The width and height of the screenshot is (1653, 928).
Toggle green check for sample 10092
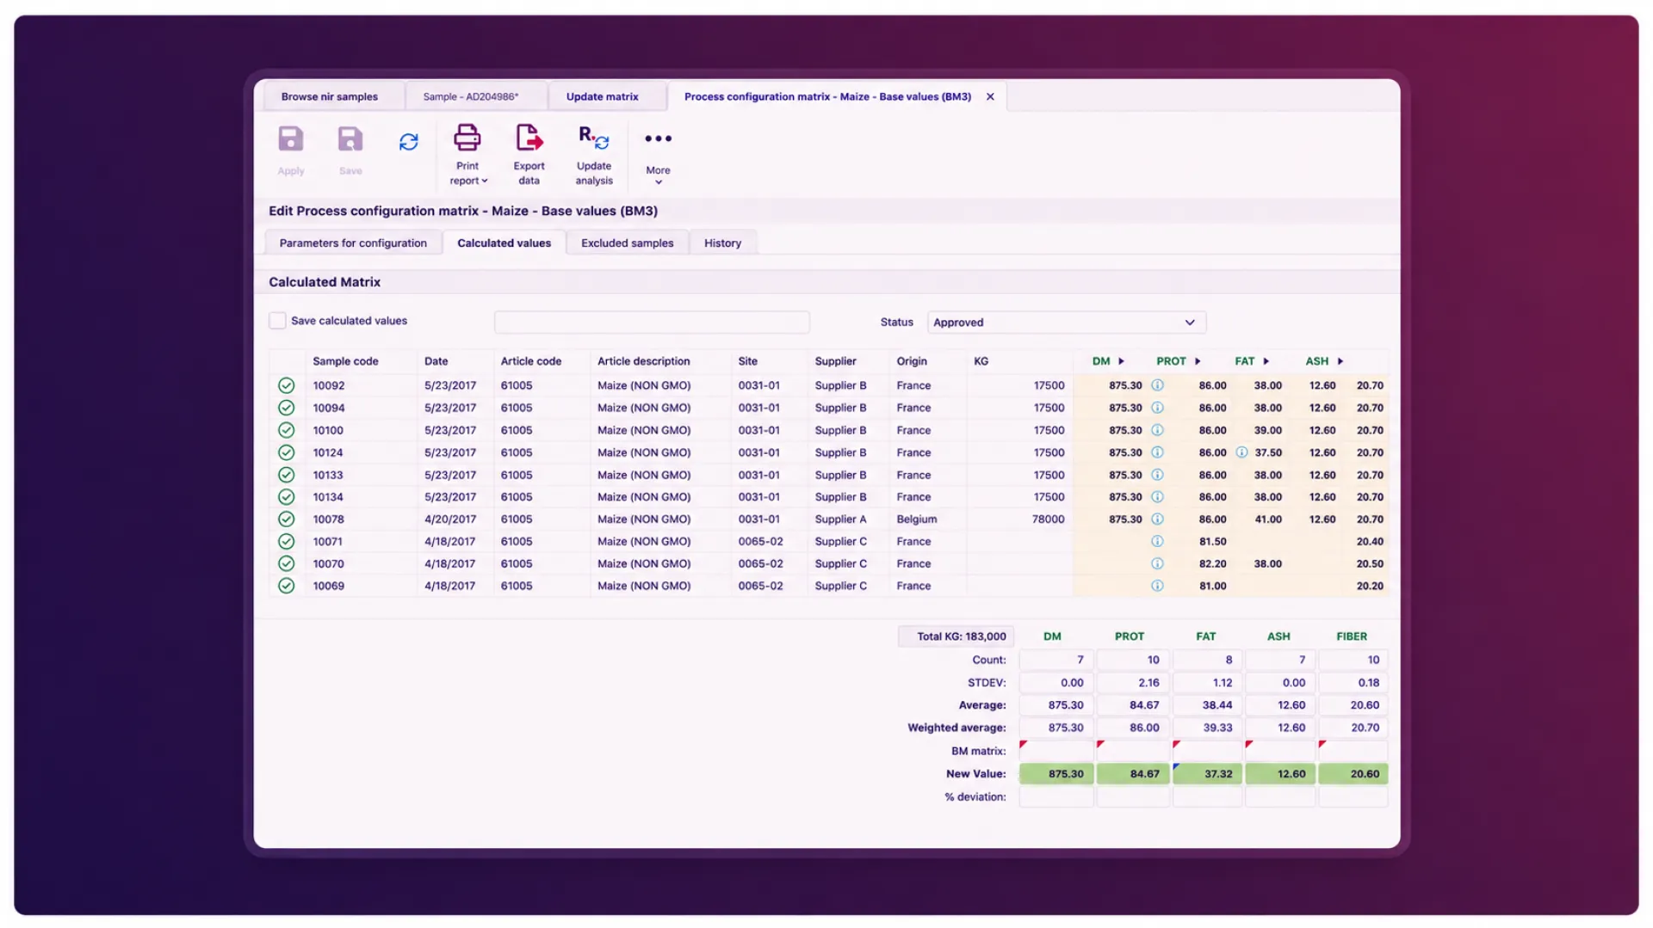287,385
